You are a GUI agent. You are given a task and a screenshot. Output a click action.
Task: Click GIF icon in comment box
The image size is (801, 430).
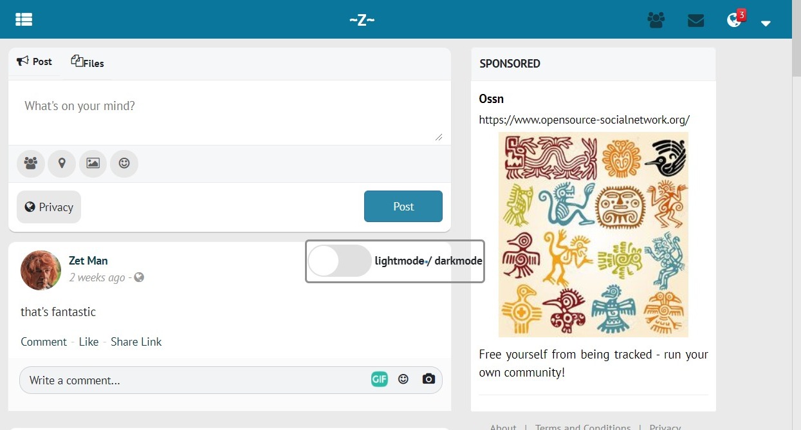380,379
